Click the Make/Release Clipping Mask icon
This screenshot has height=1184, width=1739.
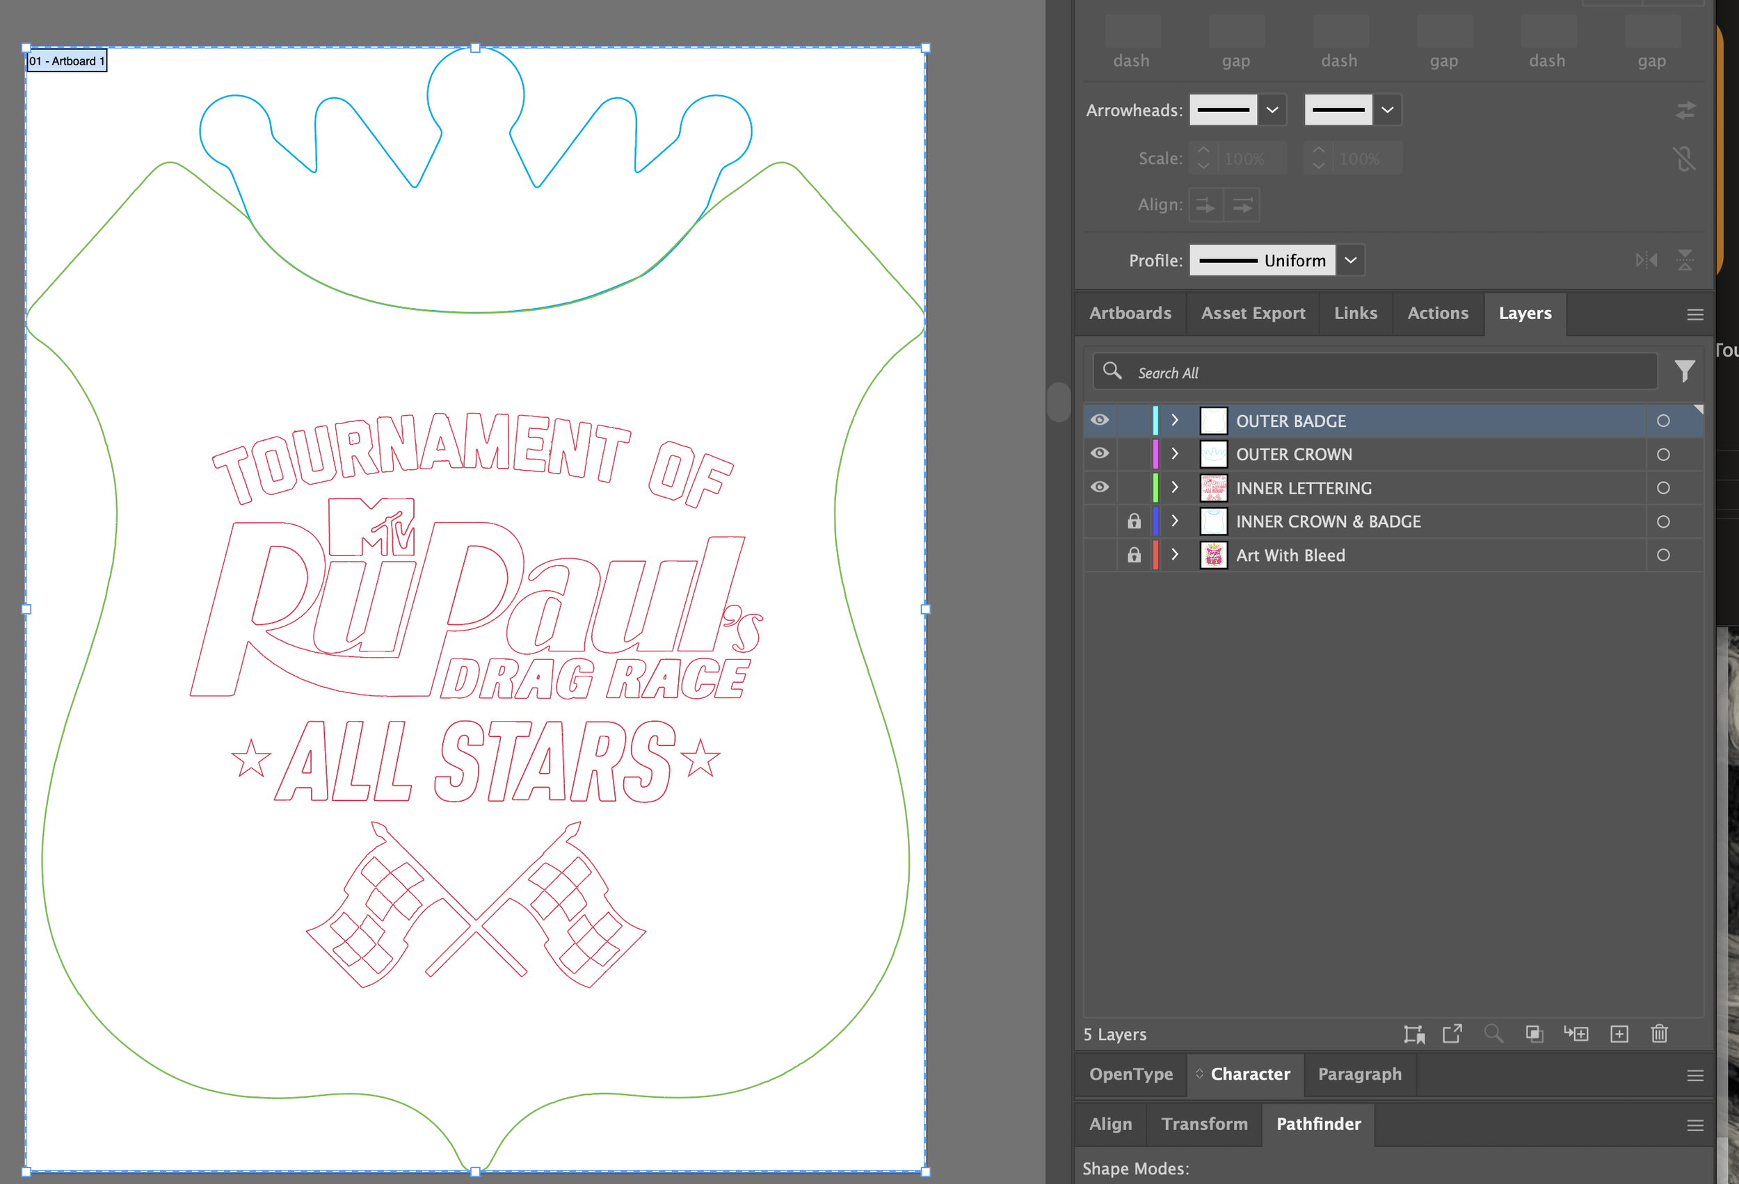point(1534,1034)
